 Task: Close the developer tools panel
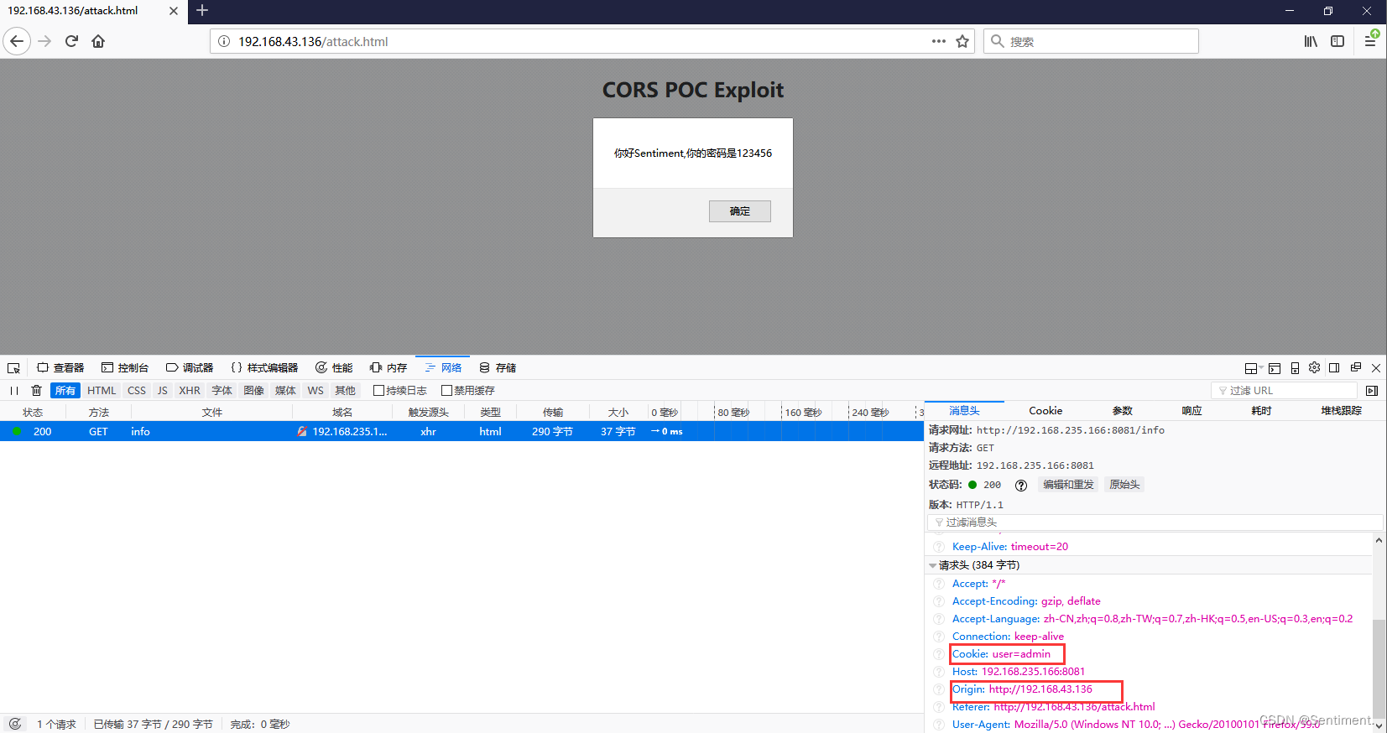(x=1376, y=368)
